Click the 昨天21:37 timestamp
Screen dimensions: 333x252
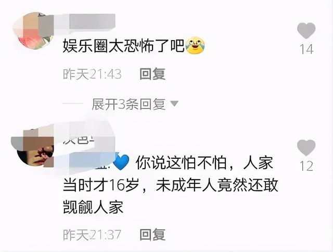coord(92,235)
